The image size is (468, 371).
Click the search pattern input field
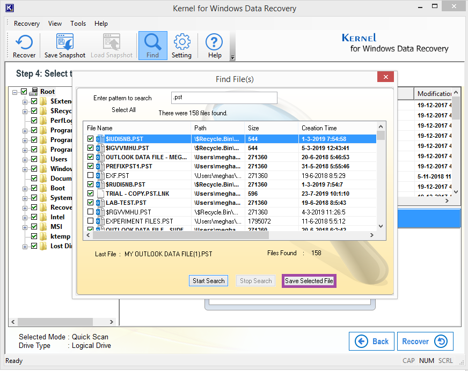224,98
